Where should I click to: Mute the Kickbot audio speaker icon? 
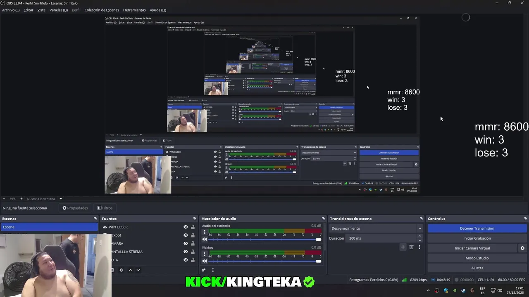click(205, 261)
